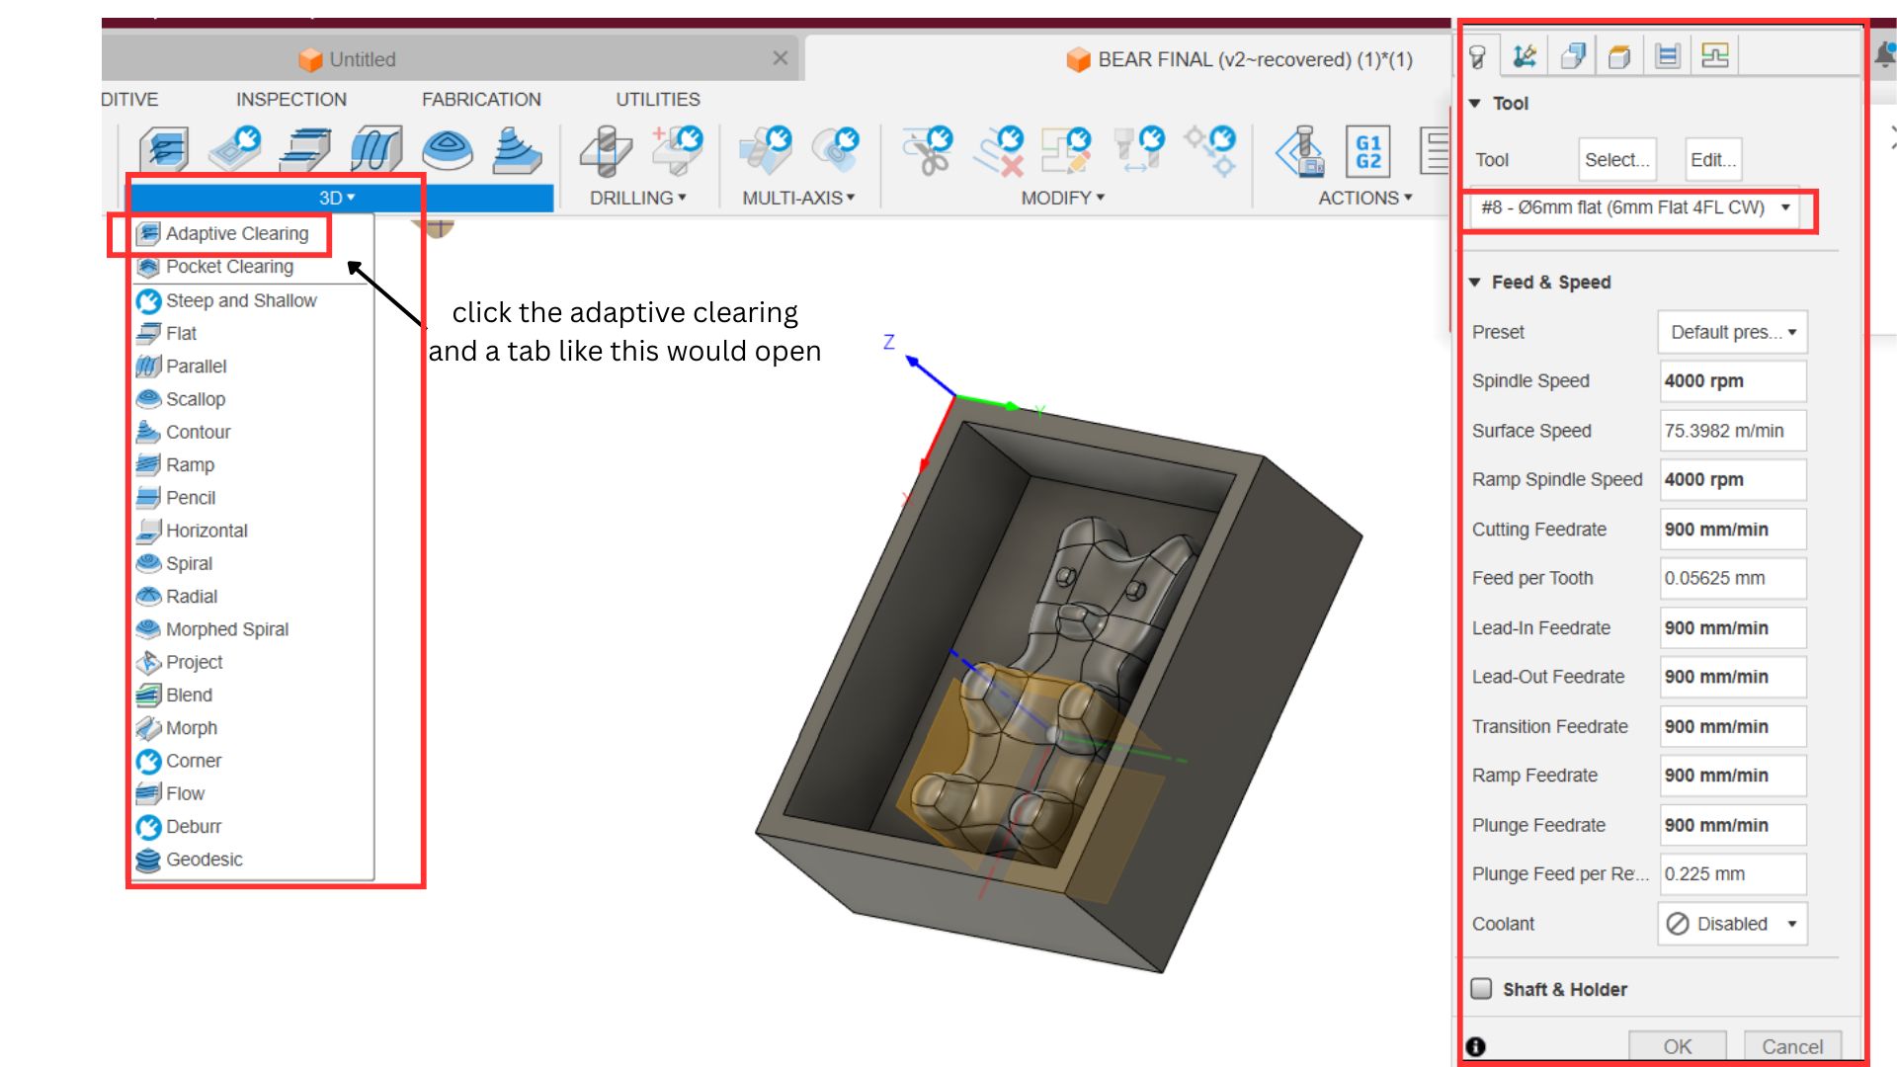1897x1067 pixels.
Task: Open the UTILITIES ribbon tab
Action: [x=658, y=100]
